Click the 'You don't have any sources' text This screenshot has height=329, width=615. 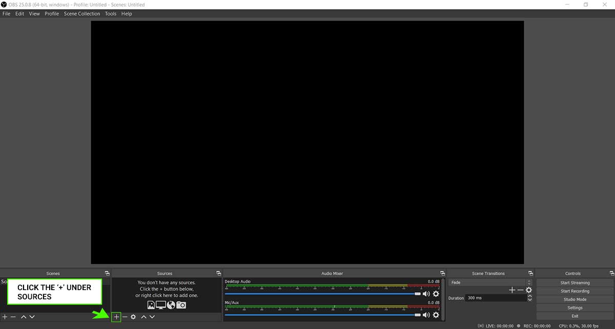167,282
